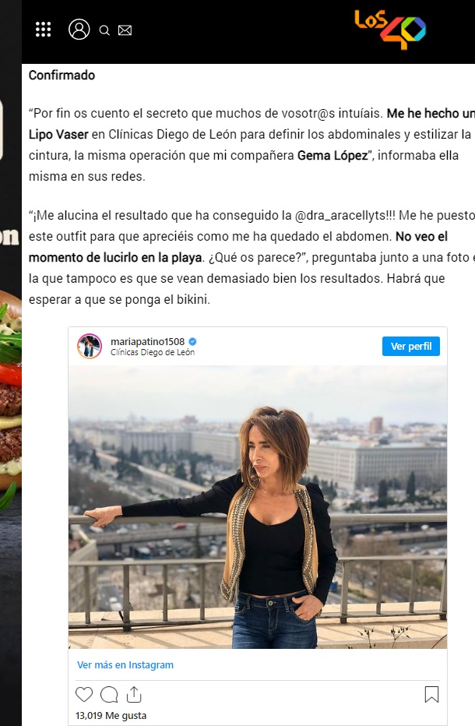Open Ver más en Instagram link

tap(125, 665)
